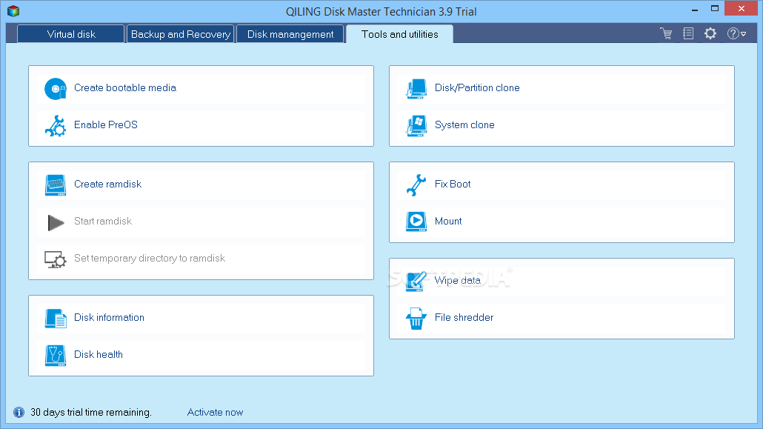Image resolution: width=763 pixels, height=429 pixels.
Task: Click the blue info icon beside trial notice
Action: point(19,413)
